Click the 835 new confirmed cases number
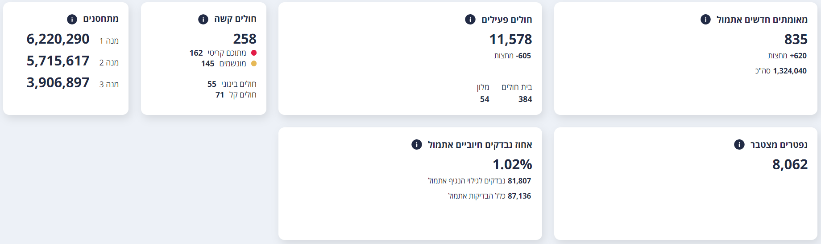 tap(796, 40)
